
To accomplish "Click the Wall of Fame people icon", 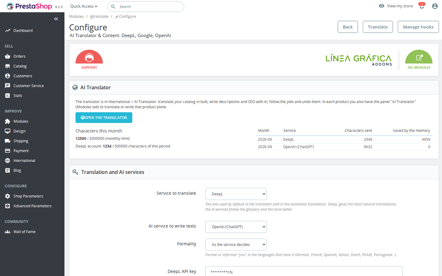I will (x=7, y=232).
